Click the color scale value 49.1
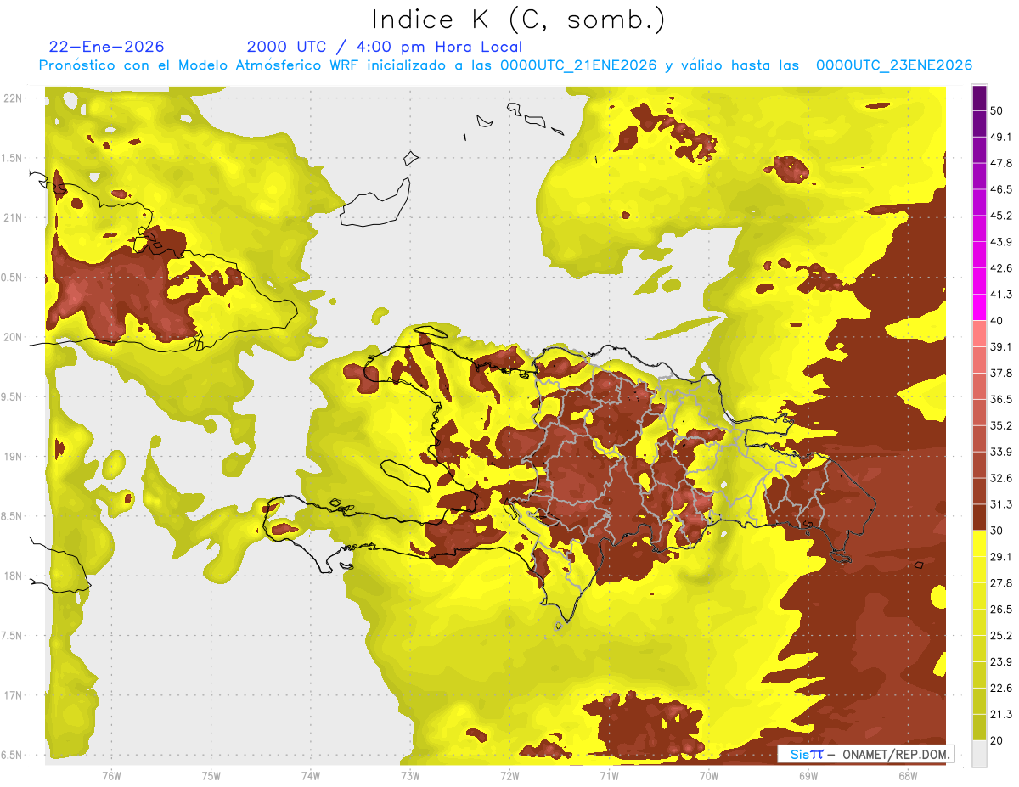1019x787 pixels. (x=1002, y=137)
